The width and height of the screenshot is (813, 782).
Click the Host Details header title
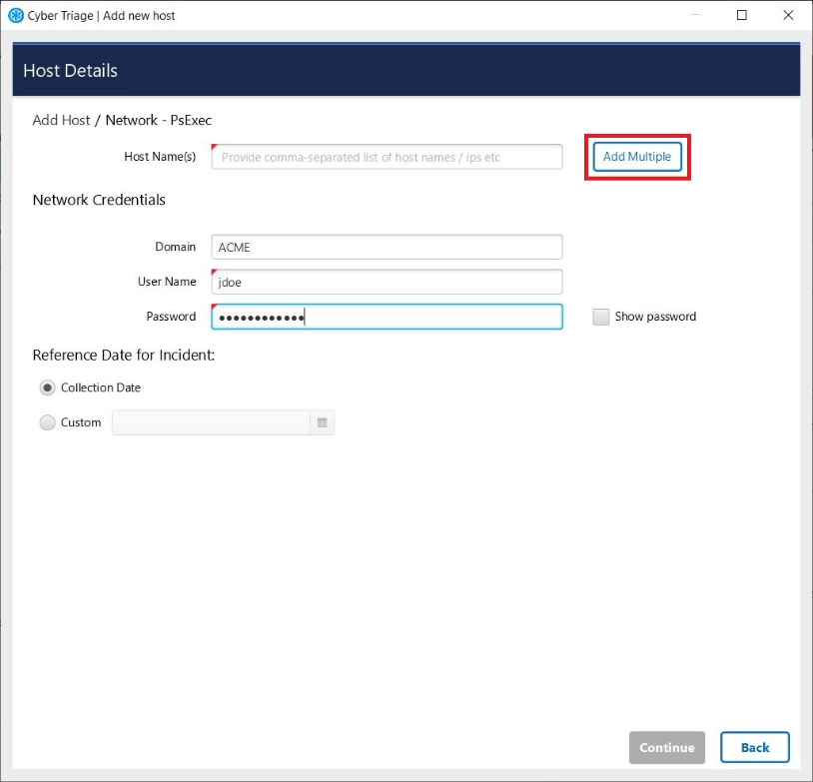coord(70,71)
